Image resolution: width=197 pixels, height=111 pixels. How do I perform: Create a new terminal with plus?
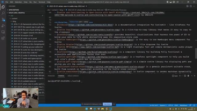(x=180, y=76)
